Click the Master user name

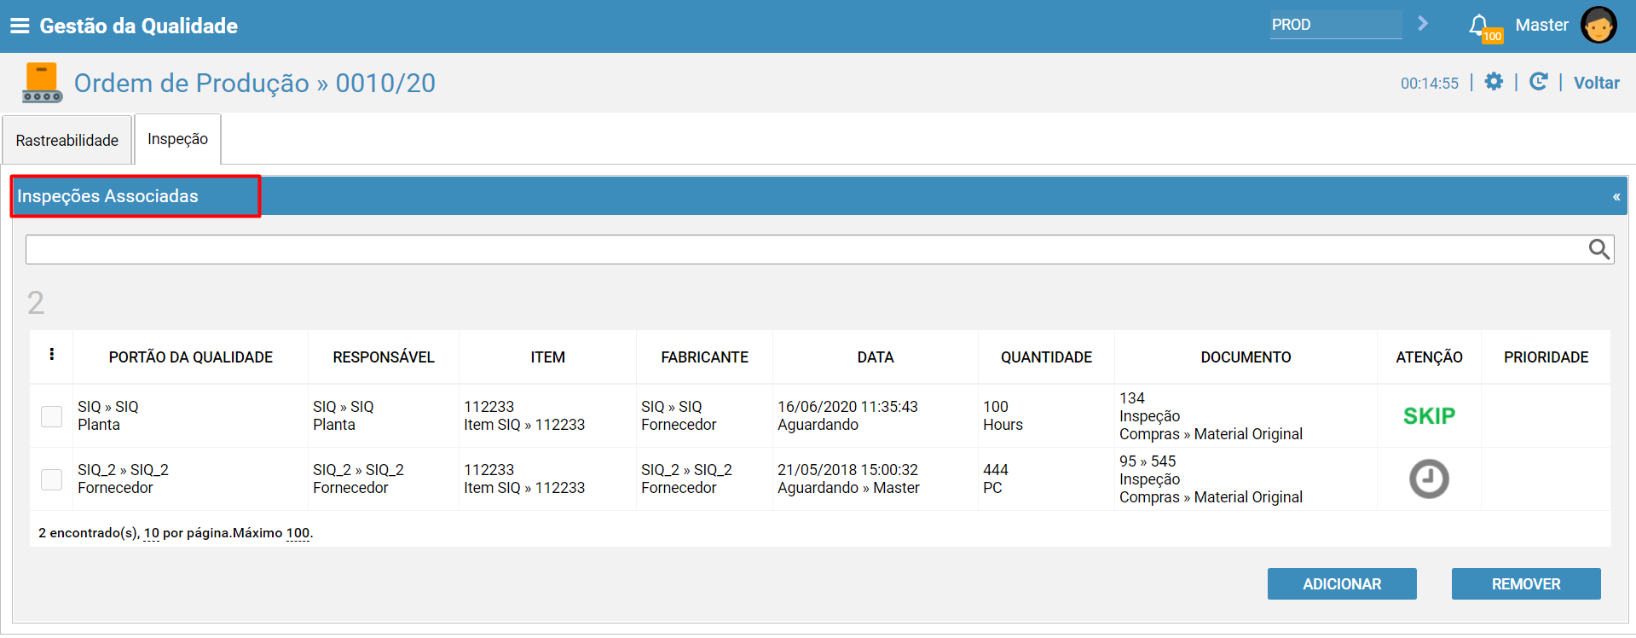point(1541,25)
